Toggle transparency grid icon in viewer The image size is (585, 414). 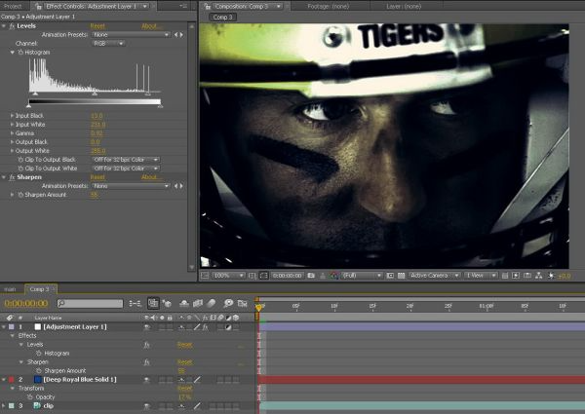(x=401, y=276)
